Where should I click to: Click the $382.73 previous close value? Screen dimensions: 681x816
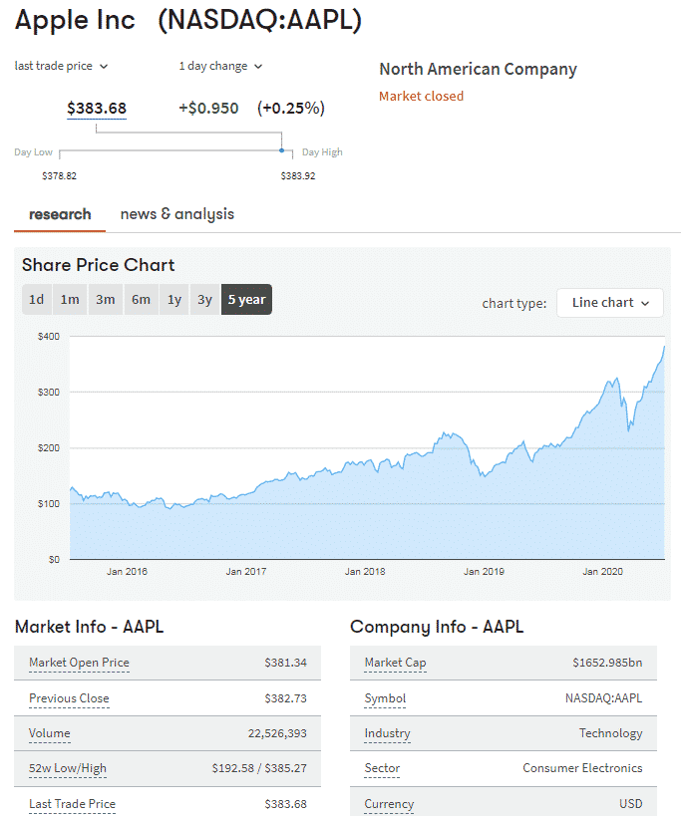286,698
